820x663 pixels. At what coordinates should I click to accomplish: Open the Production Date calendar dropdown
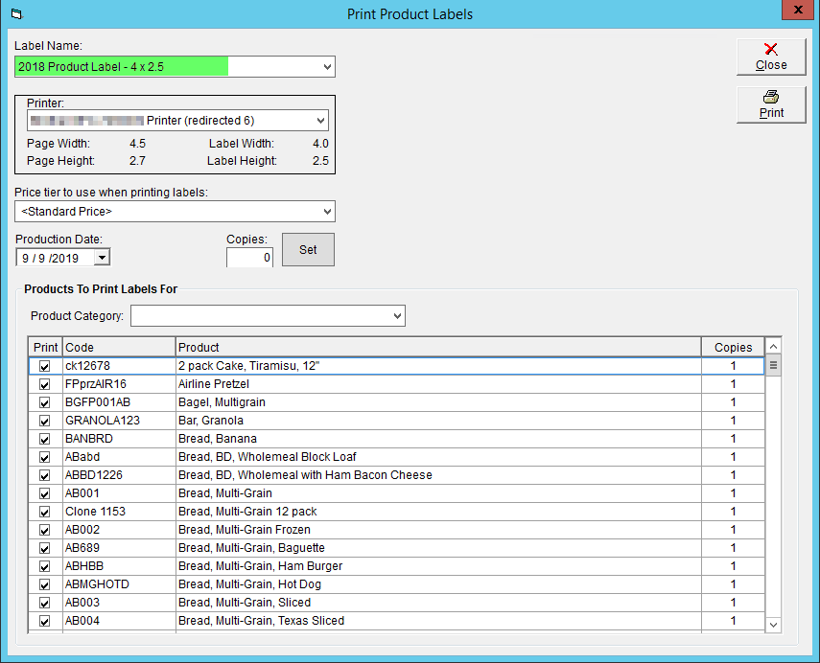pos(102,258)
